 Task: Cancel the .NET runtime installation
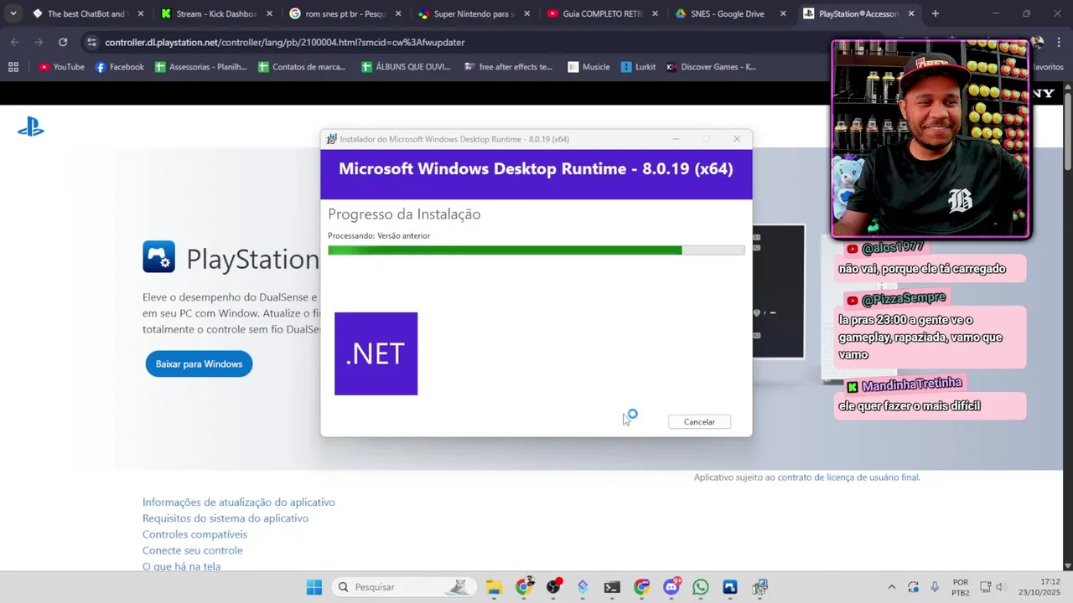point(699,421)
